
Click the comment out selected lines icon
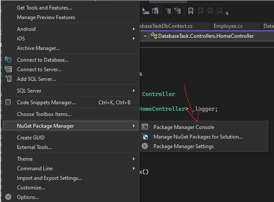168,11
